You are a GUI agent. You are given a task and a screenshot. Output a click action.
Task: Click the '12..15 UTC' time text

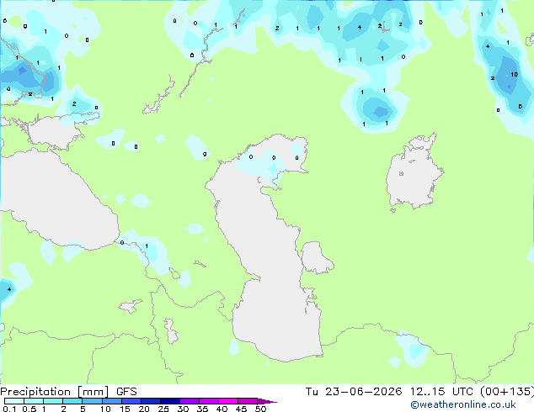click(x=441, y=392)
